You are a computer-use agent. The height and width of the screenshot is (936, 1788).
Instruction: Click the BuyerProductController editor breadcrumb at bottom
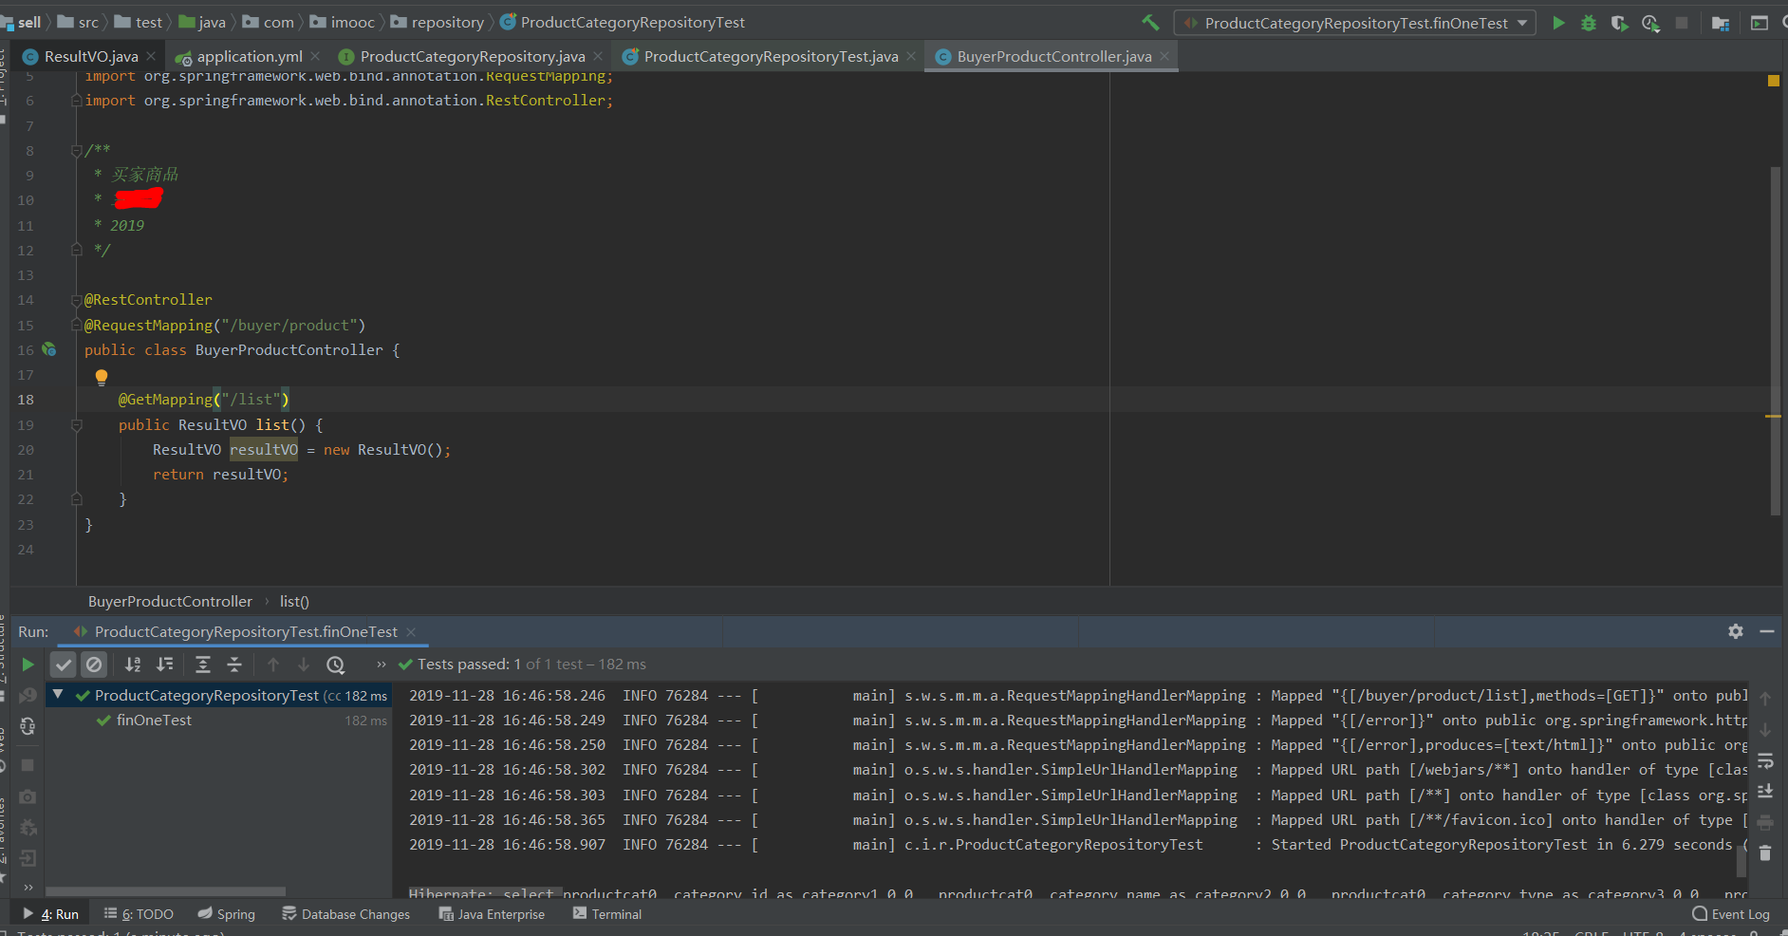pyautogui.click(x=170, y=602)
